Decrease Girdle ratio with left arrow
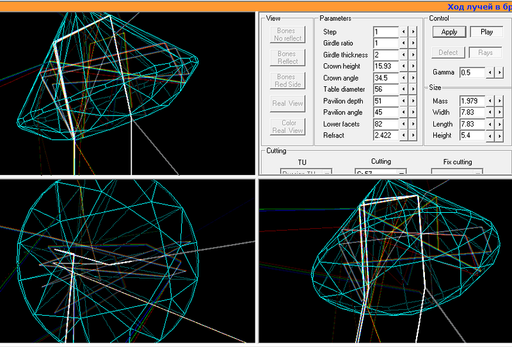The width and height of the screenshot is (512, 347). click(x=404, y=43)
